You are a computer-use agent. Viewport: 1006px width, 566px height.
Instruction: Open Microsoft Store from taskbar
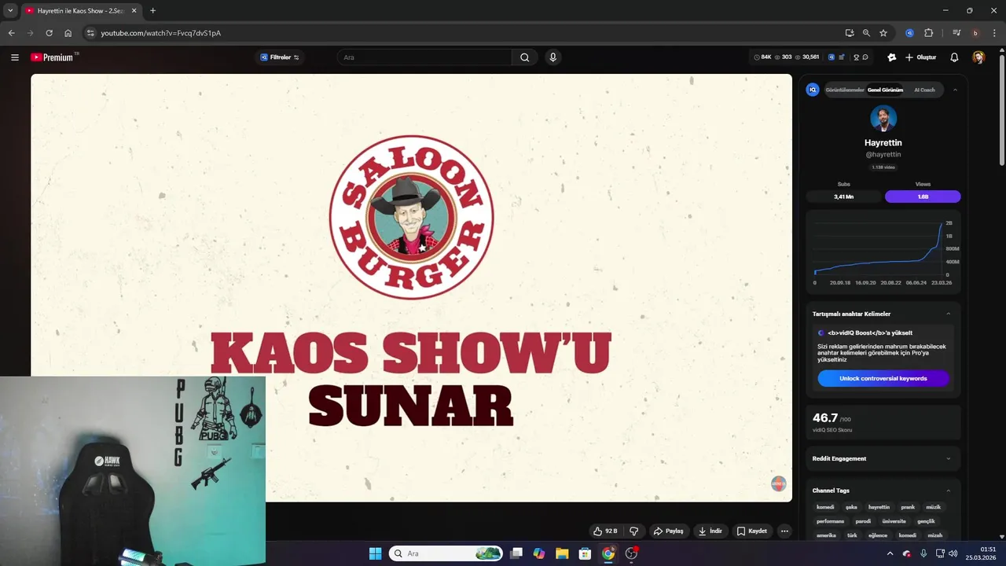coord(585,553)
